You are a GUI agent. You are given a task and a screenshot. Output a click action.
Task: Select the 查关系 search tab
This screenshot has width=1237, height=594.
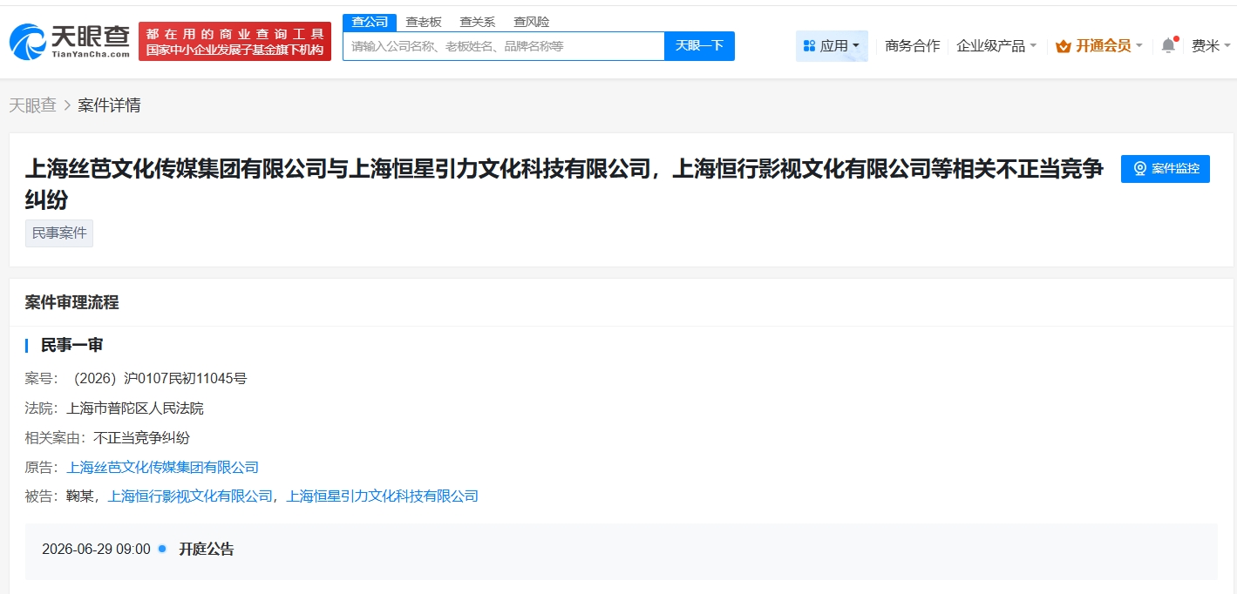click(x=478, y=22)
